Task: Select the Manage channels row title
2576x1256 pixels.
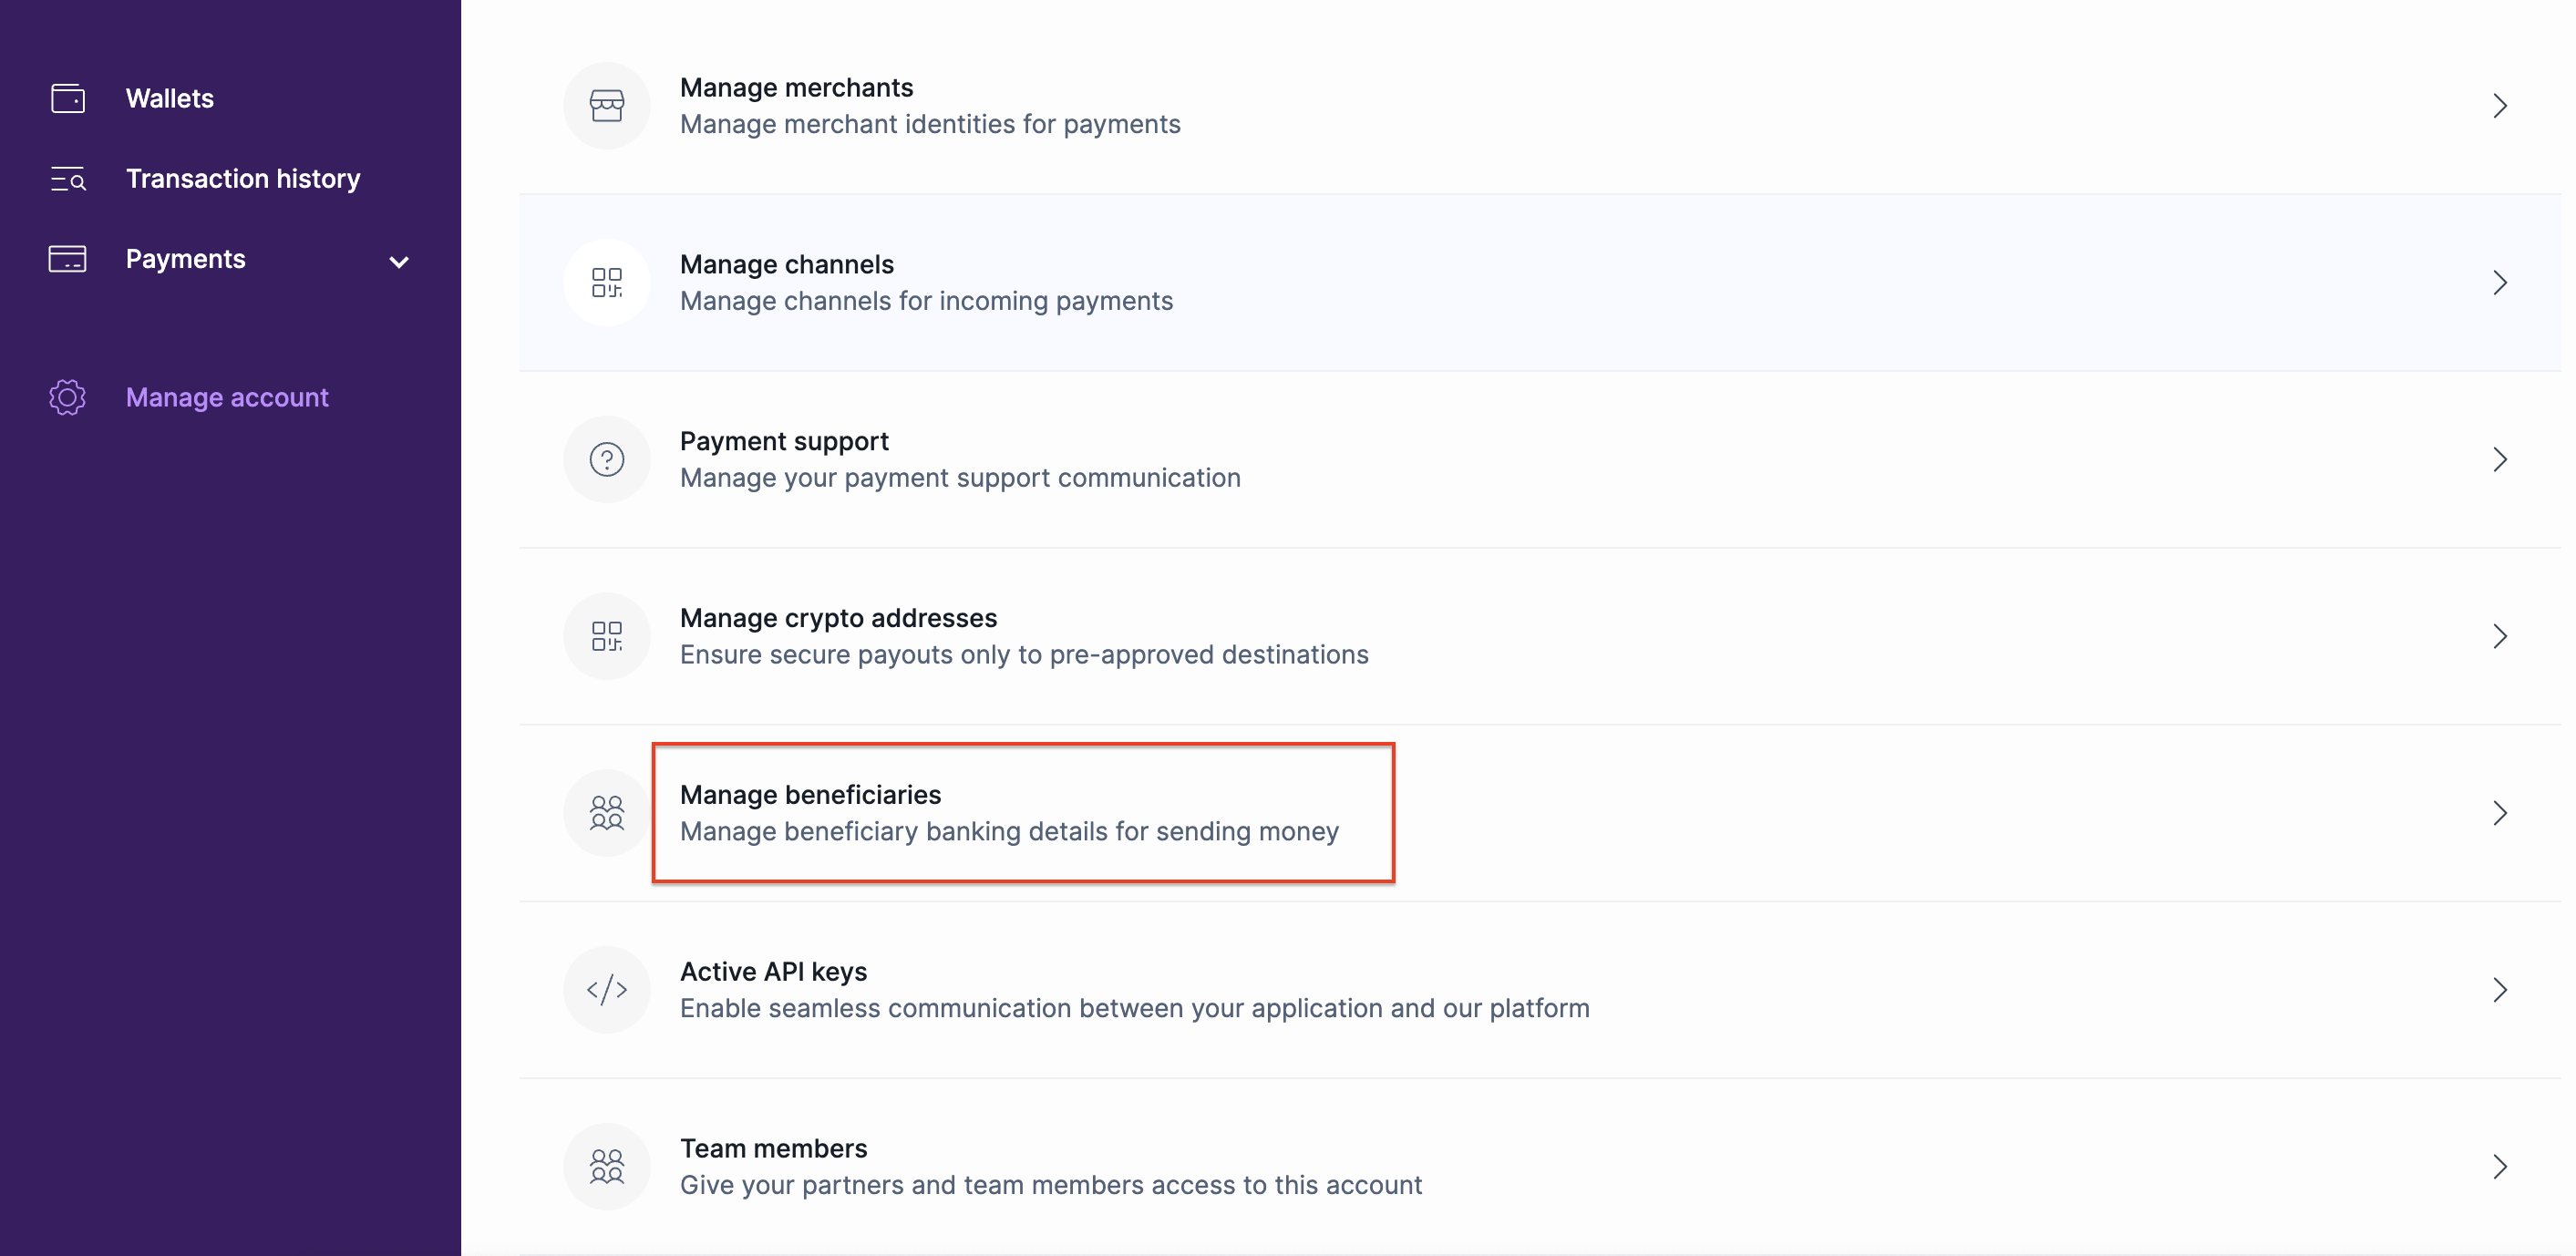Action: point(787,265)
